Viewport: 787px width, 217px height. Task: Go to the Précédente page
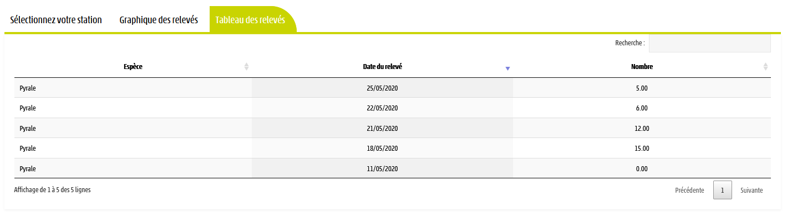click(x=689, y=190)
